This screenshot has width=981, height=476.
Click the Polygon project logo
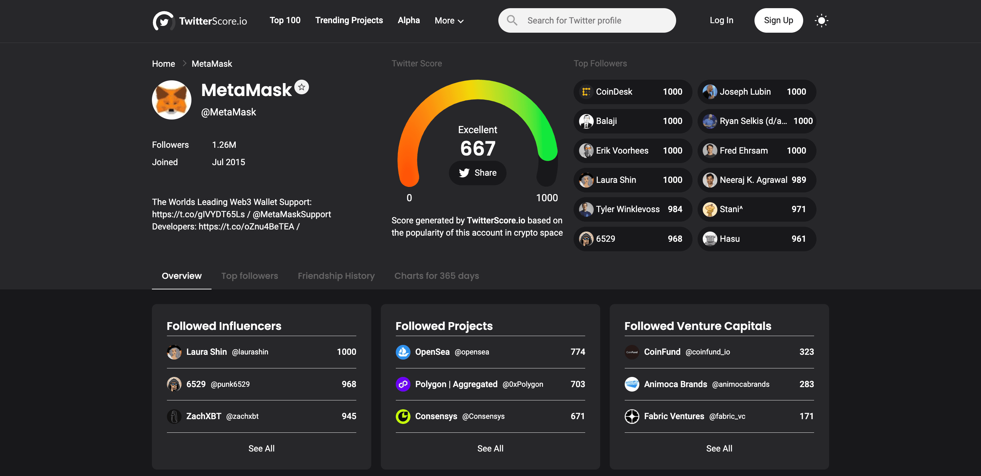403,384
